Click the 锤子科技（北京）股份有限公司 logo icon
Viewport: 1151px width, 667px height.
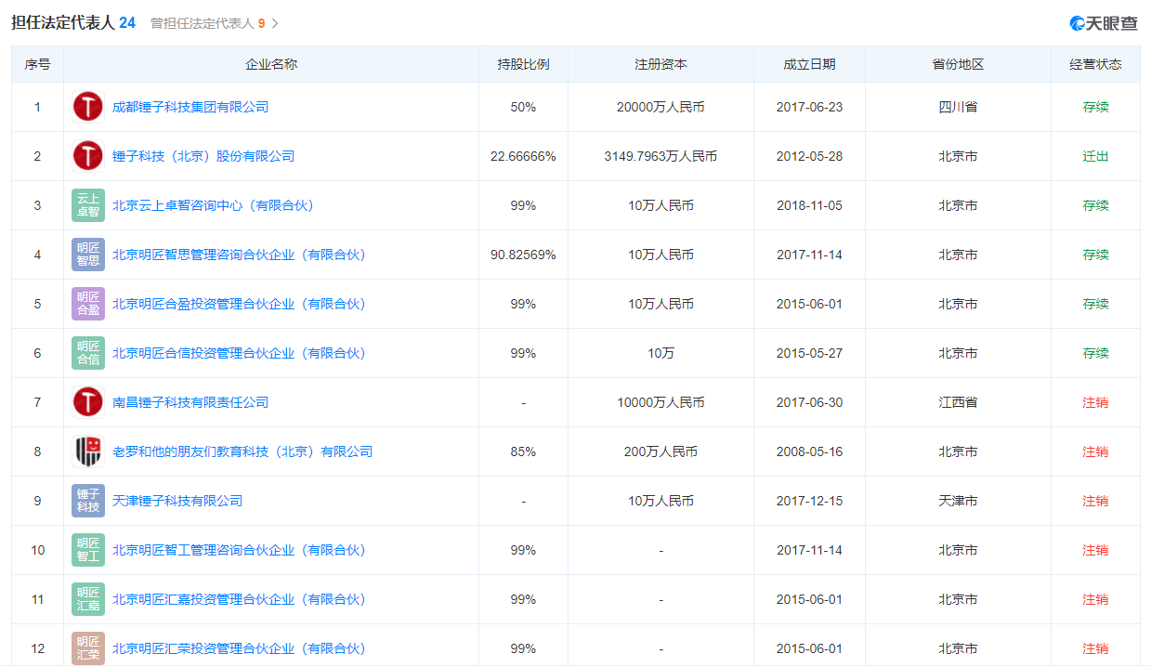click(88, 156)
